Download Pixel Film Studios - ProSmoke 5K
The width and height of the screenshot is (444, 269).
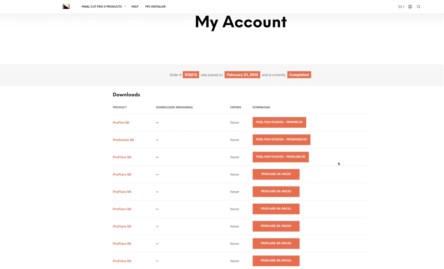pyautogui.click(x=282, y=139)
